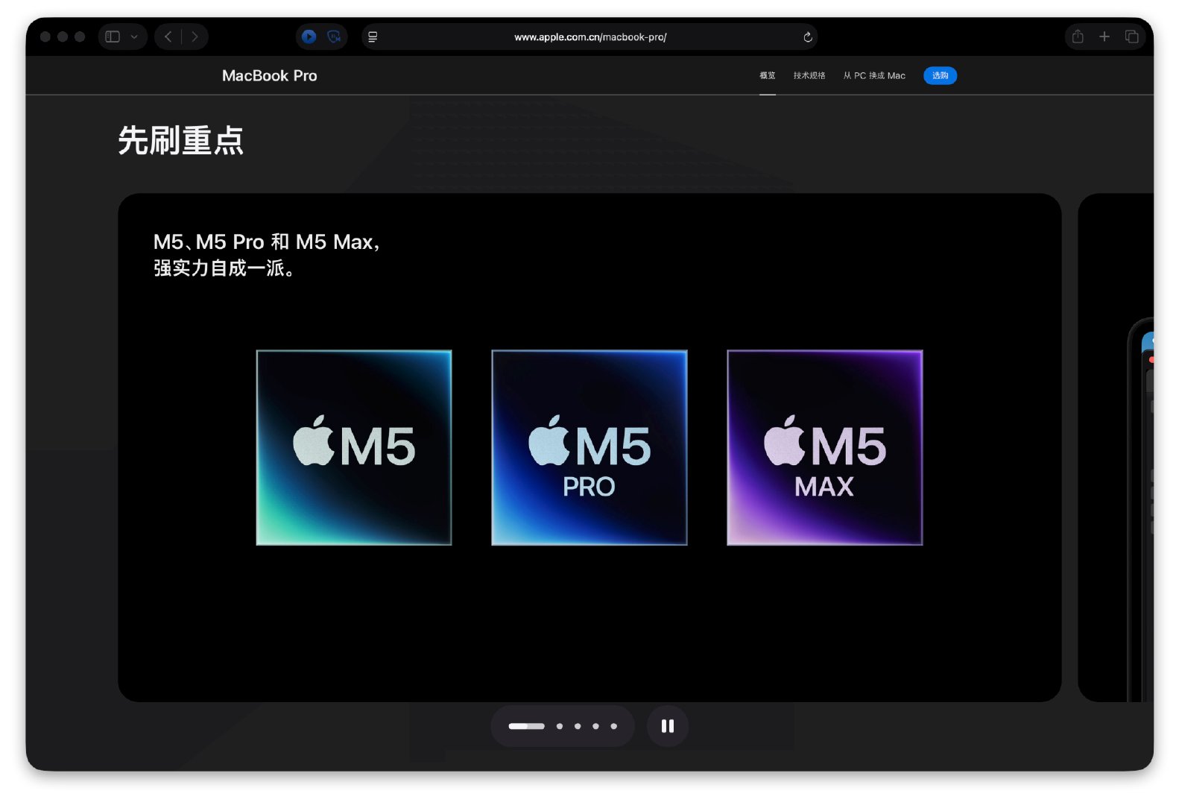The width and height of the screenshot is (1179, 805).
Task: Select the teal M5 chip image
Action: 354,447
